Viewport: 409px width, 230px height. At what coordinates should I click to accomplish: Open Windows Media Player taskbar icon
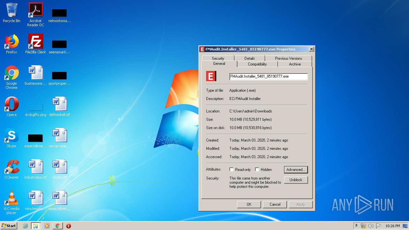click(47, 226)
